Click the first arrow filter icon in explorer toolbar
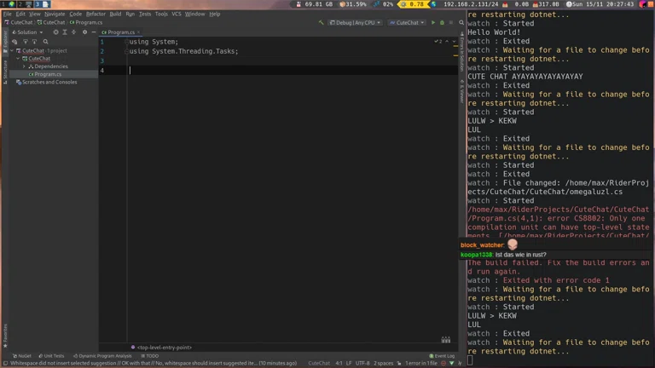This screenshot has width=655, height=368. pos(26,42)
